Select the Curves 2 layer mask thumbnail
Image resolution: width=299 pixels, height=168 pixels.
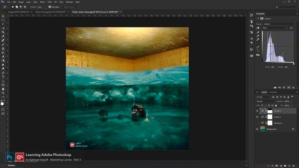[270, 111]
